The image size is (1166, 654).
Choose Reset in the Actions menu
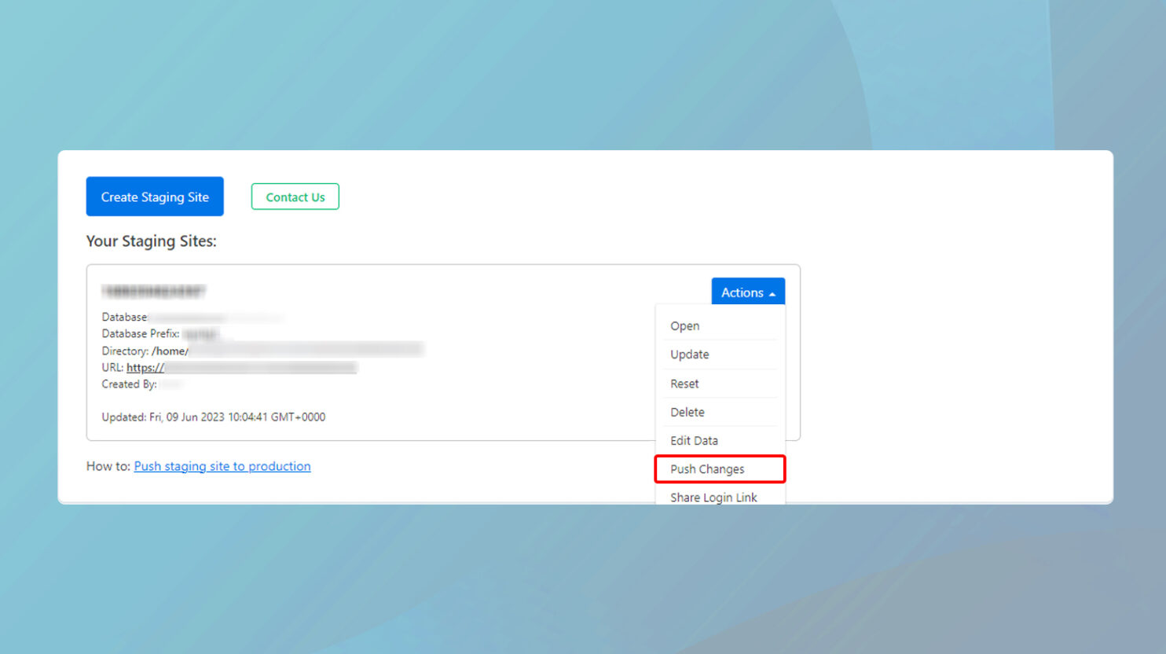(x=684, y=383)
